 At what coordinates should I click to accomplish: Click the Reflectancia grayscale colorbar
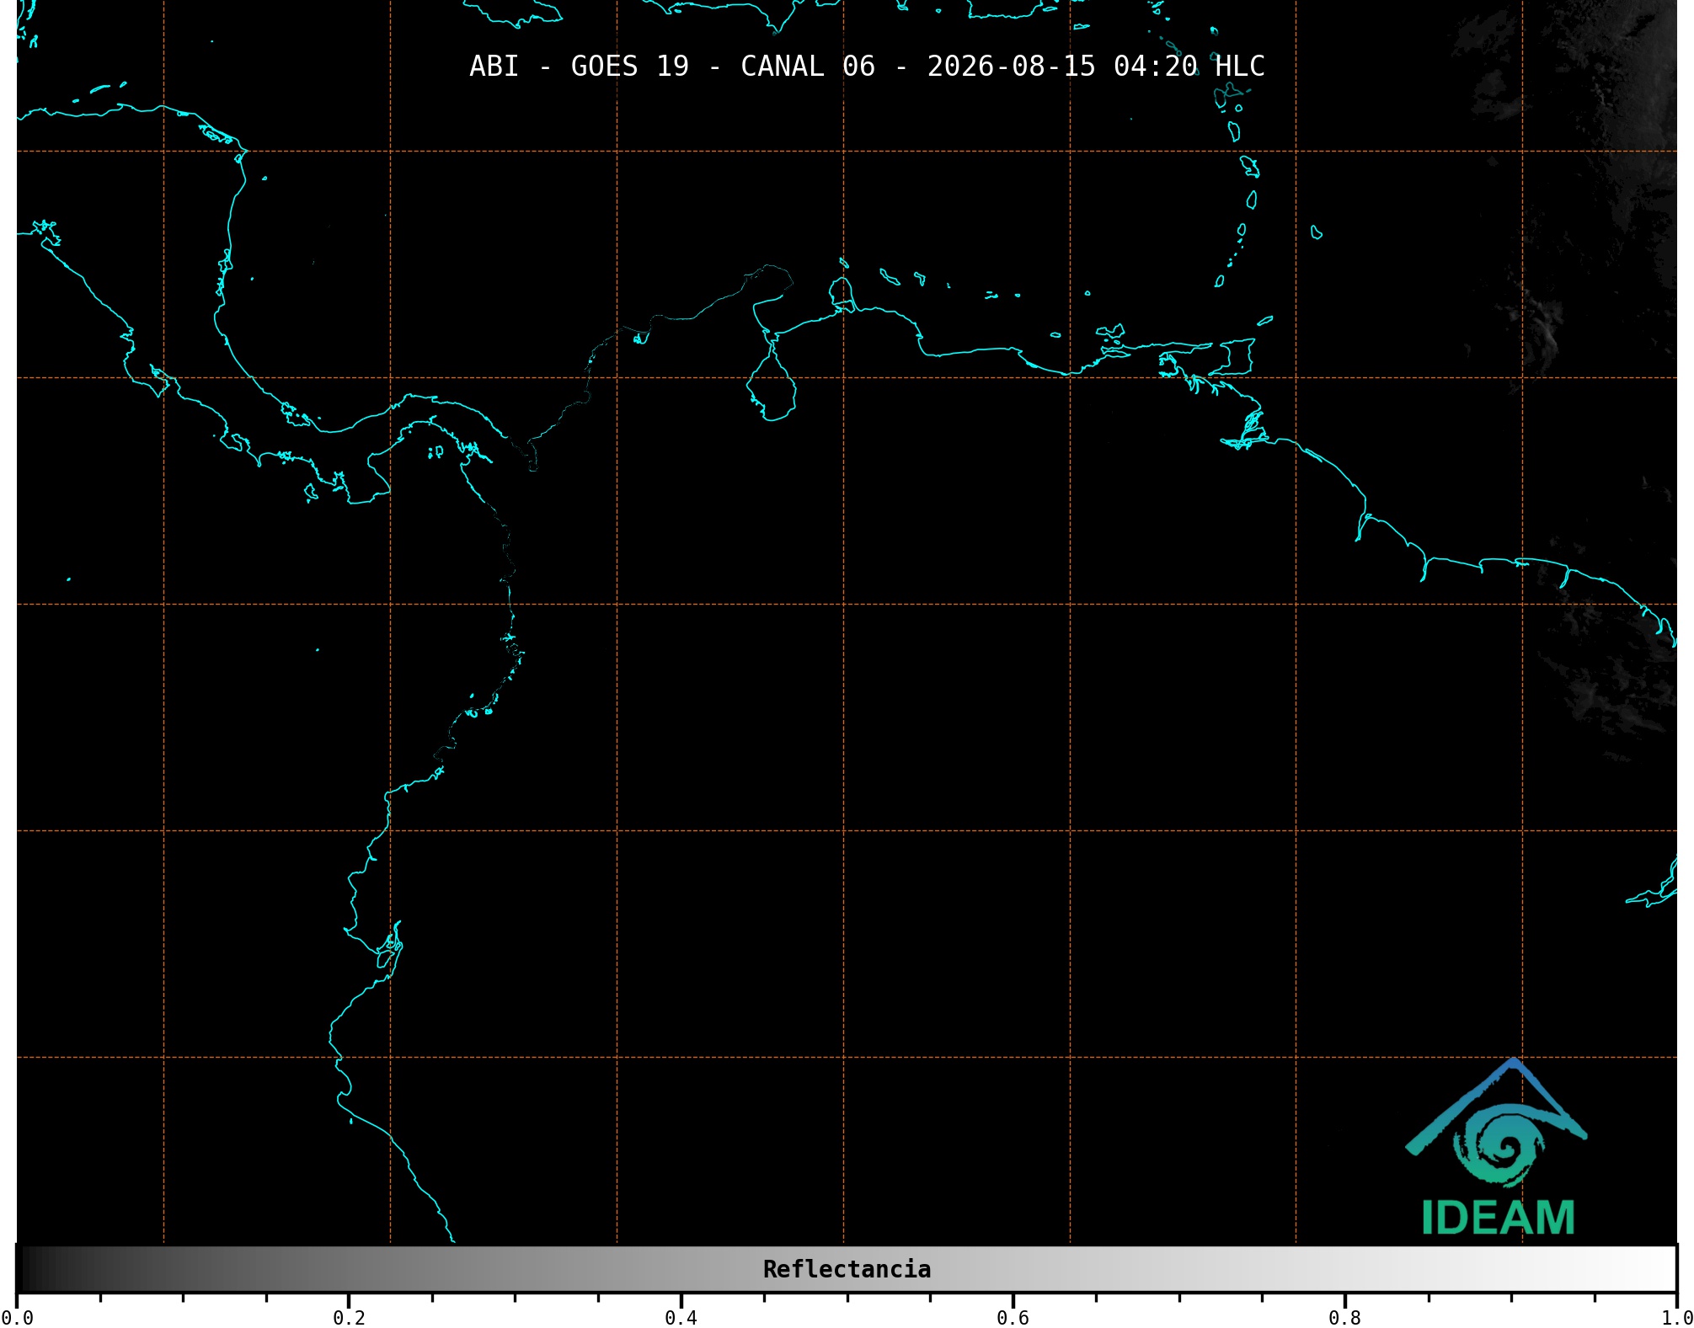point(847,1269)
